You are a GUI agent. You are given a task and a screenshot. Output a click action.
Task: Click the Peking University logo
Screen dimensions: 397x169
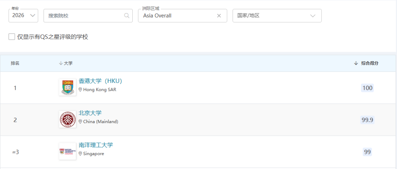67,120
